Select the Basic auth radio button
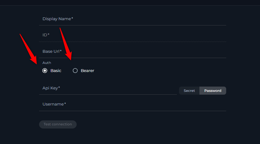This screenshot has width=260, height=144. point(45,71)
